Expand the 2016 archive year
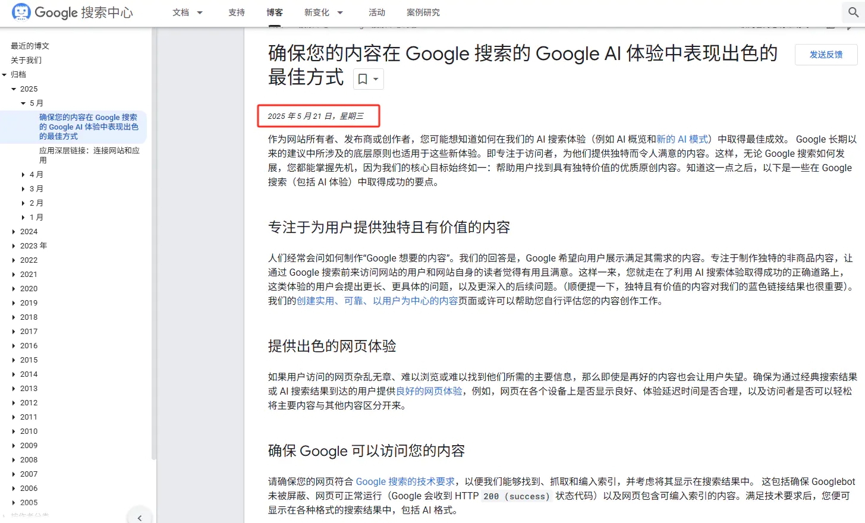This screenshot has height=523, width=865. tap(14, 345)
